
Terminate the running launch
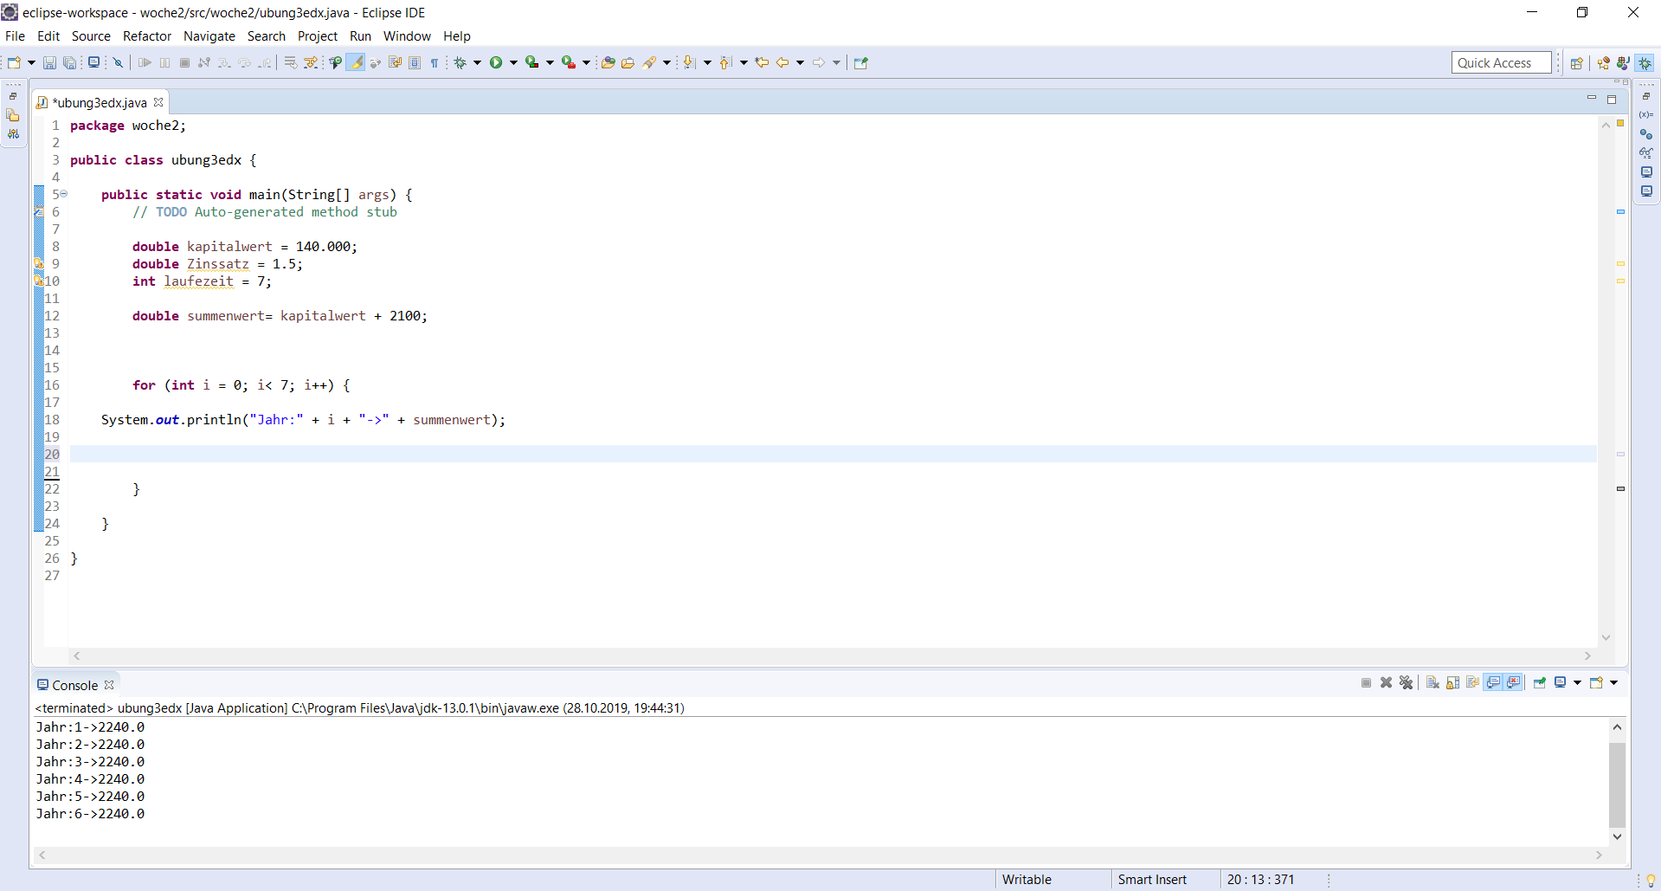[x=1366, y=683]
